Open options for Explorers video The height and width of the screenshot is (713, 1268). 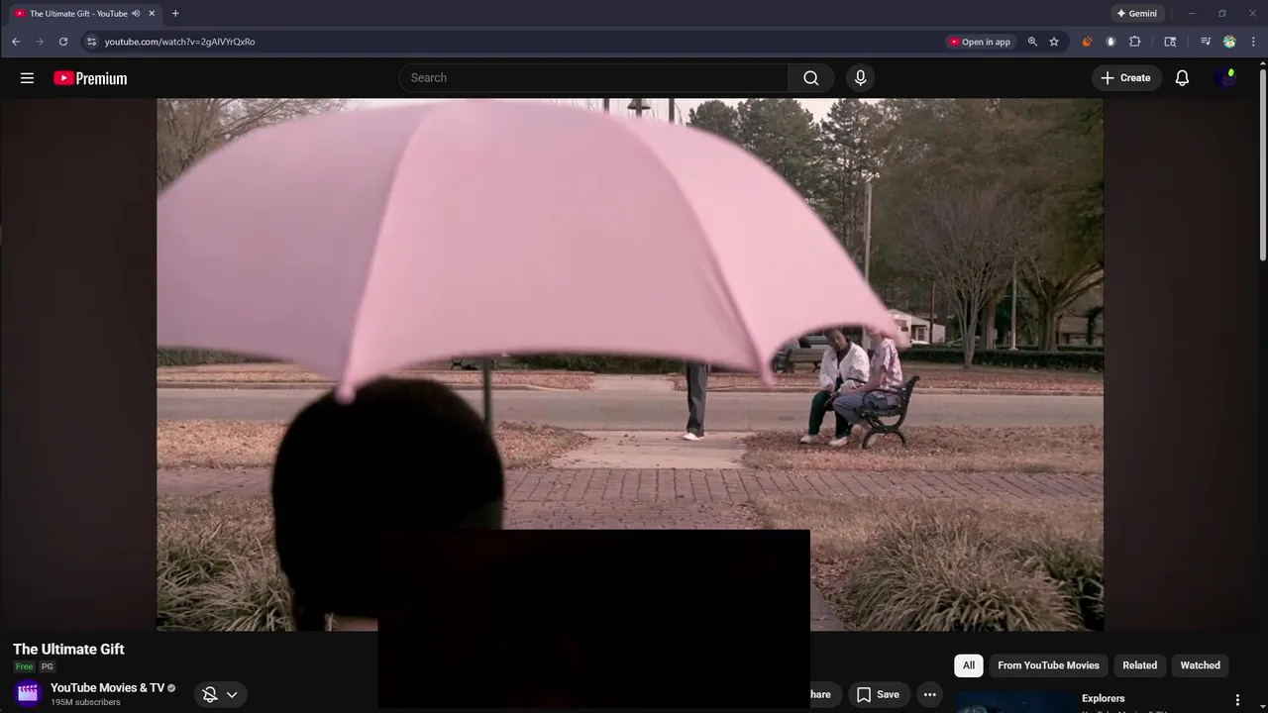click(x=1237, y=700)
